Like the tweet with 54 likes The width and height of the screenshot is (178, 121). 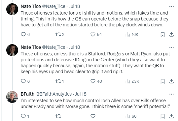point(96,34)
